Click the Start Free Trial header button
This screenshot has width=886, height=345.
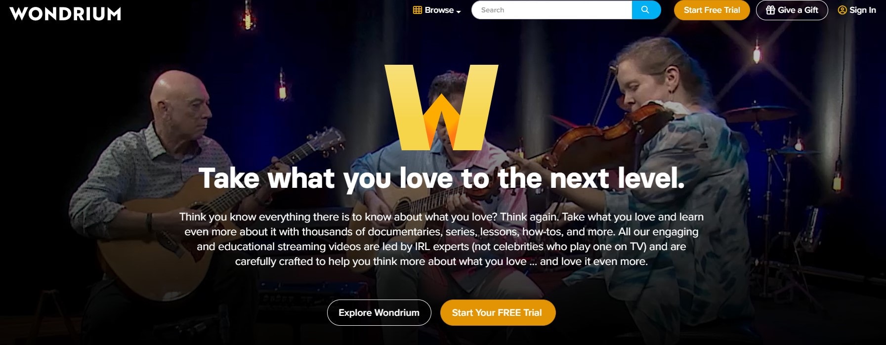tap(712, 10)
